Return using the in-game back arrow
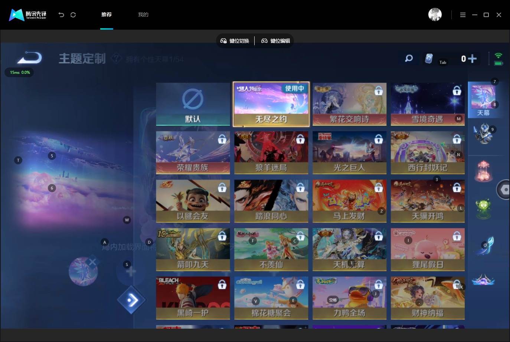The image size is (510, 342). 30,58
